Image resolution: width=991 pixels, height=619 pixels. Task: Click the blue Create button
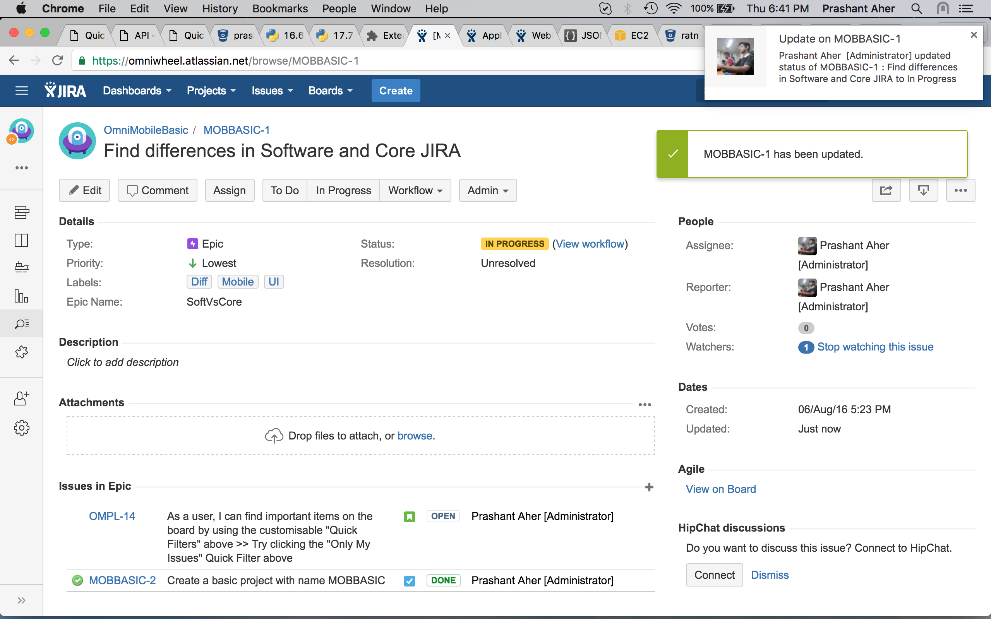395,91
